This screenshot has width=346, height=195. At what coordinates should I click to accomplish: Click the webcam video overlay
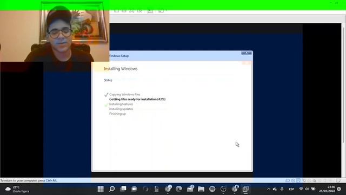coord(55,31)
